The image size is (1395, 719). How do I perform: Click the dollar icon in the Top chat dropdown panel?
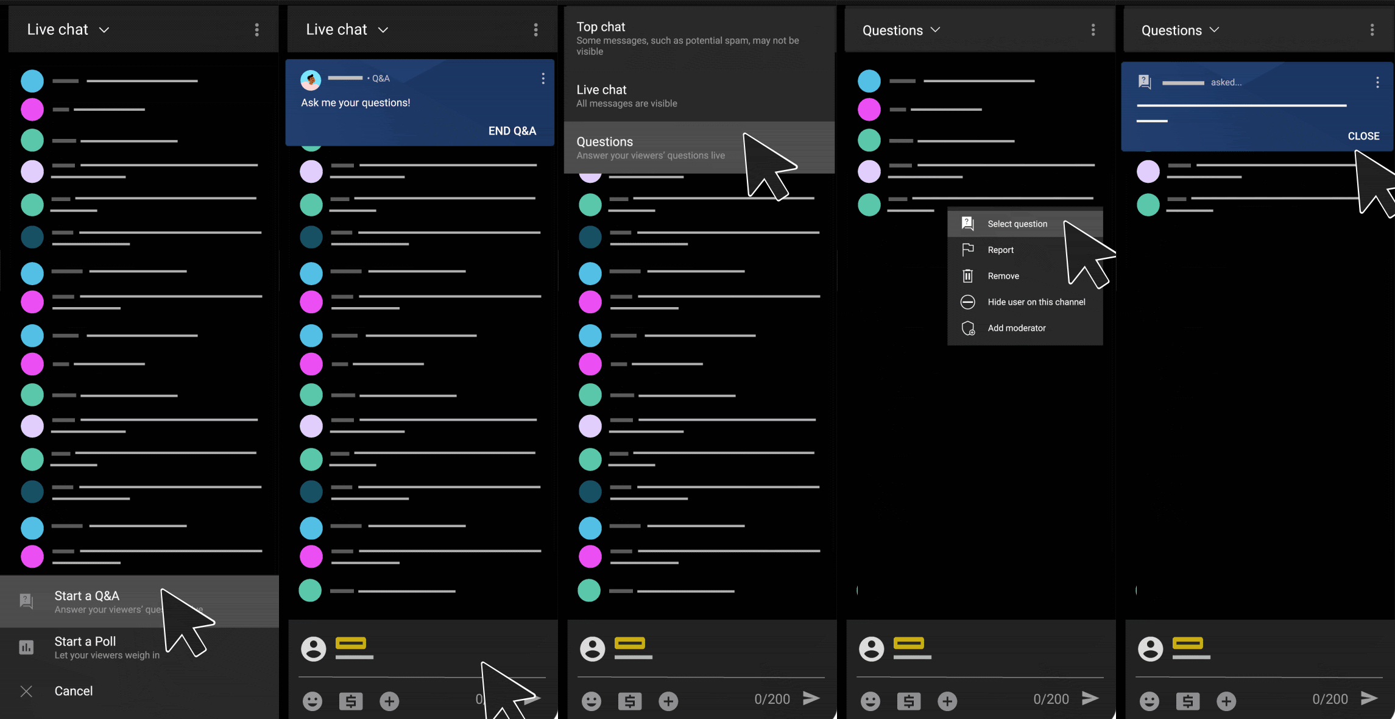pyautogui.click(x=630, y=701)
